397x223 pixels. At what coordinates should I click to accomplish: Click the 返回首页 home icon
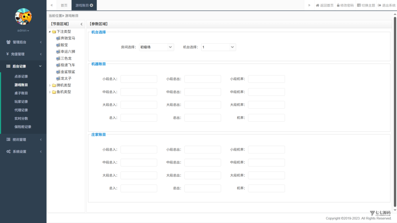pos(318,5)
